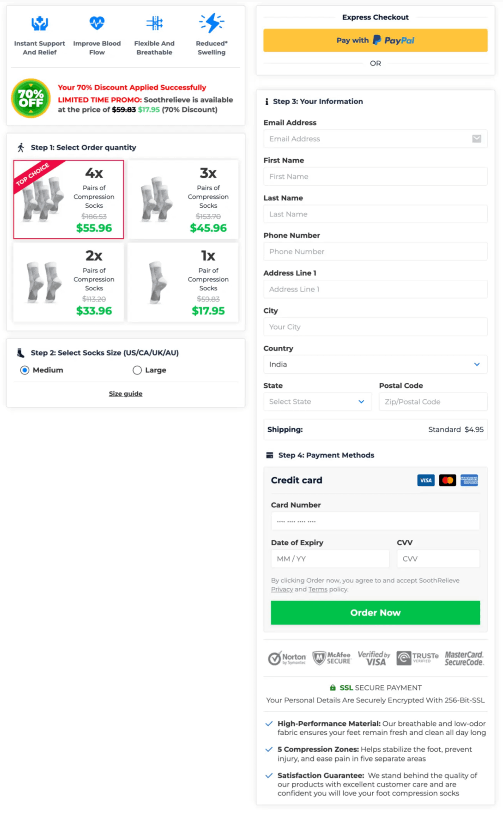This screenshot has width=503, height=813.
Task: Select the Medium socks size
Action: (25, 370)
